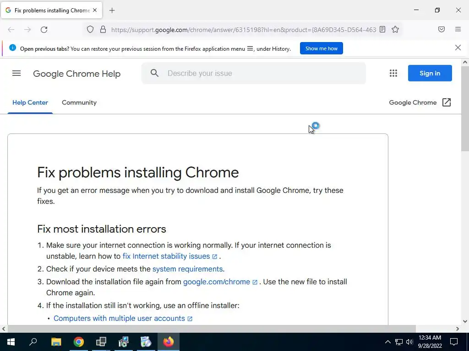Open Google Chrome from the taskbar
This screenshot has height=351, width=469.
(79, 342)
